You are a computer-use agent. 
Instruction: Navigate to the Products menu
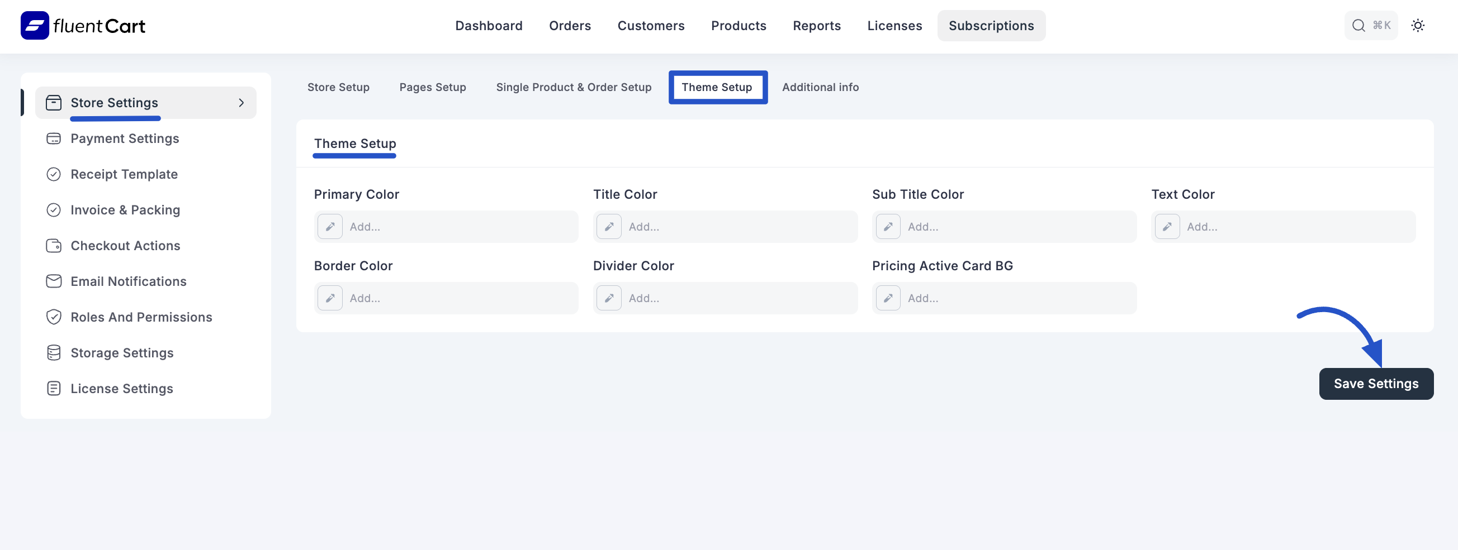[739, 26]
